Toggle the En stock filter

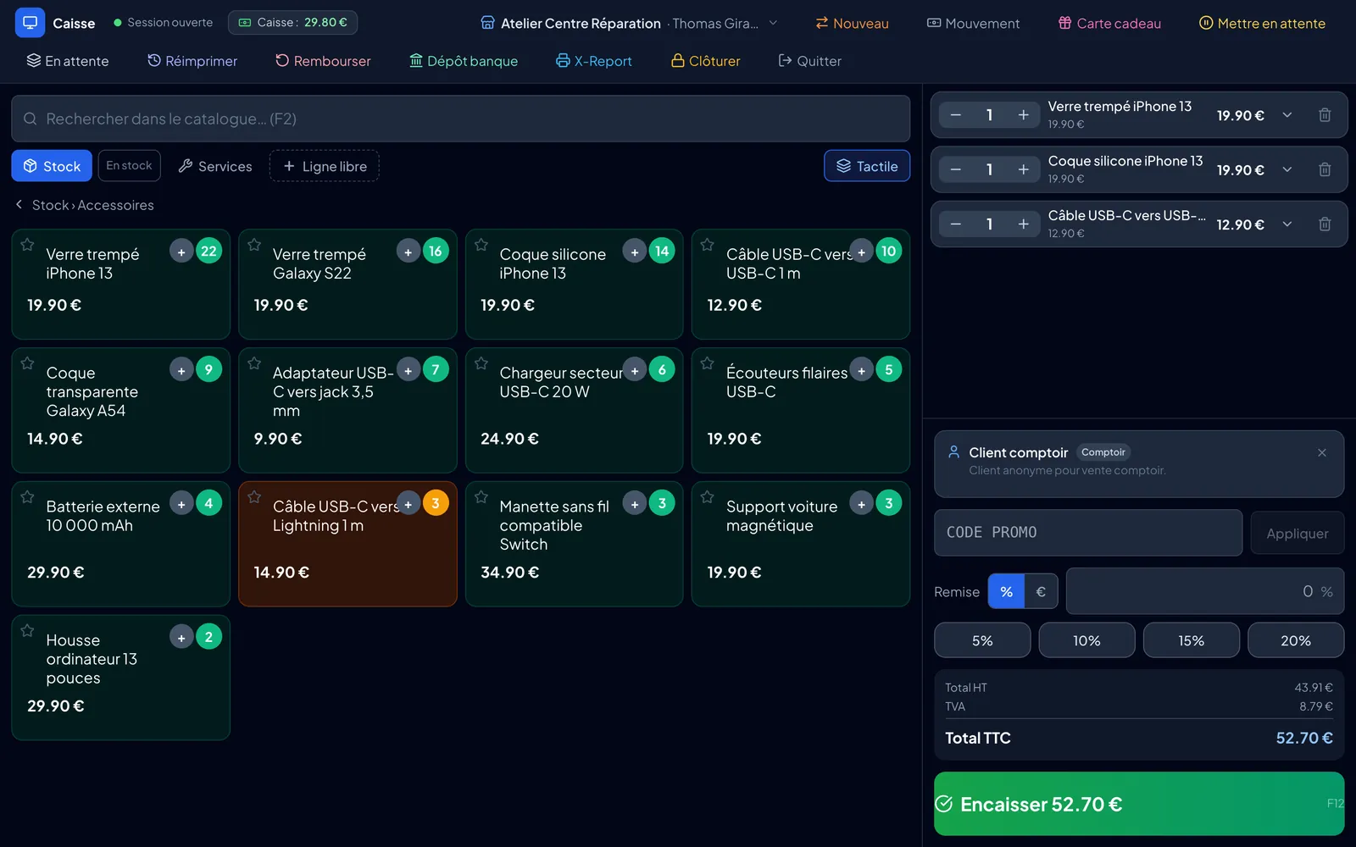pyautogui.click(x=129, y=166)
